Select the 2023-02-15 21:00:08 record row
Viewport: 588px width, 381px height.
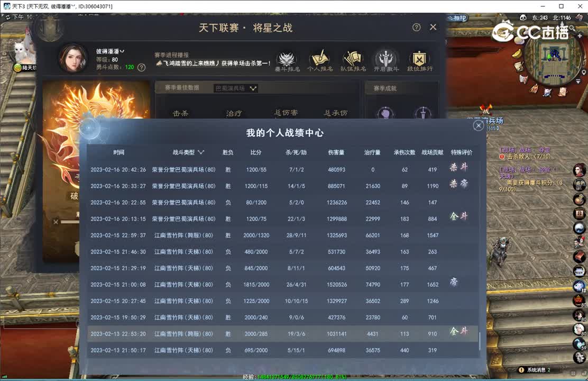(283, 285)
